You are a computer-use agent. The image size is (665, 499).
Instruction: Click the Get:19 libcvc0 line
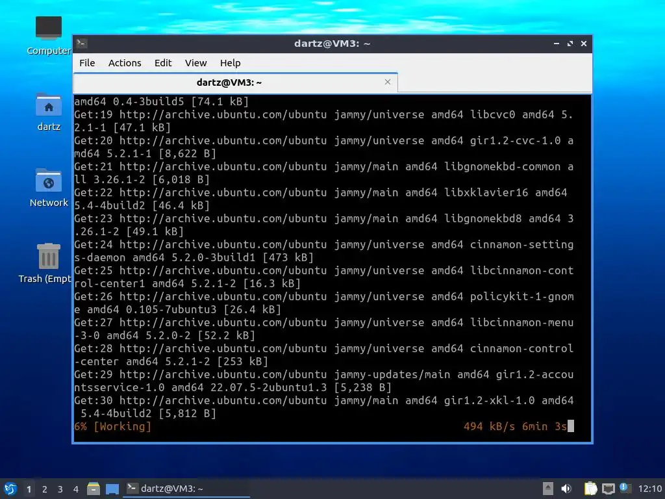323,121
